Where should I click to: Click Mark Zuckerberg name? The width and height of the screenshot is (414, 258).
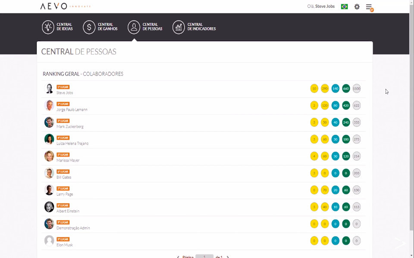pyautogui.click(x=70, y=126)
